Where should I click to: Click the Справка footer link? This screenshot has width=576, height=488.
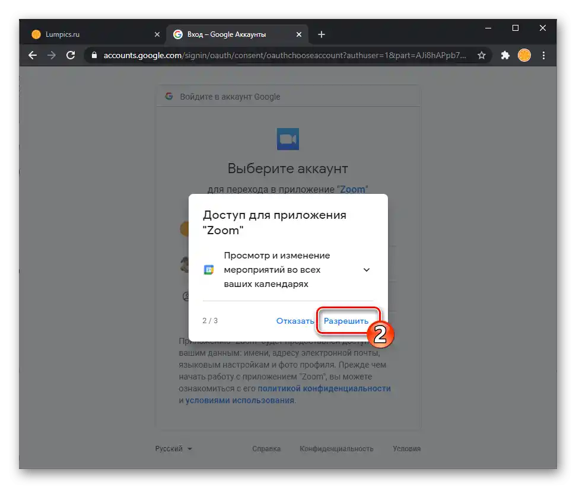266,449
